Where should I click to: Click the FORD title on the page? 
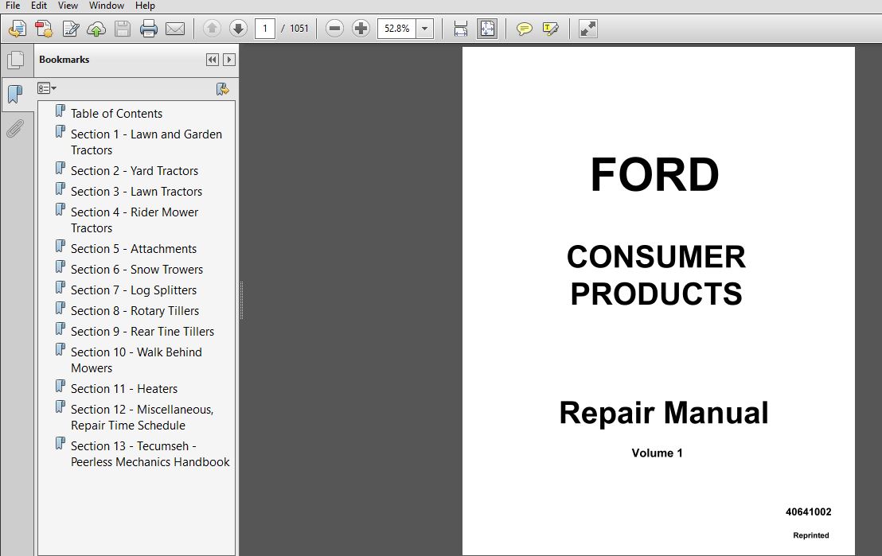click(x=655, y=174)
